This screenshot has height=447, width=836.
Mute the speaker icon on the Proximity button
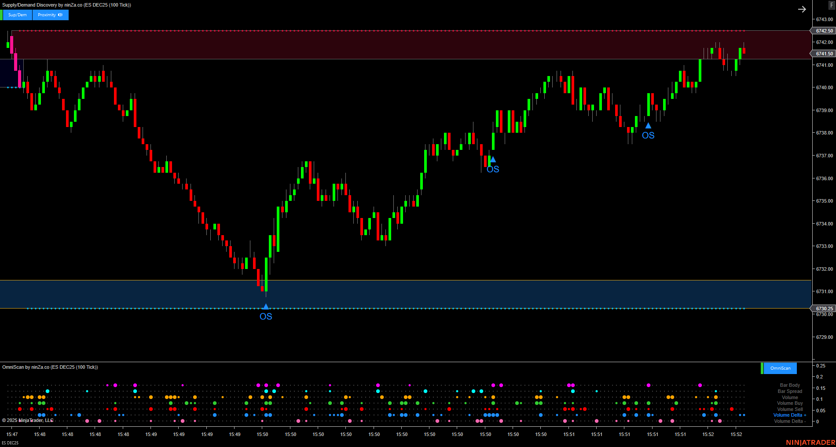point(60,15)
